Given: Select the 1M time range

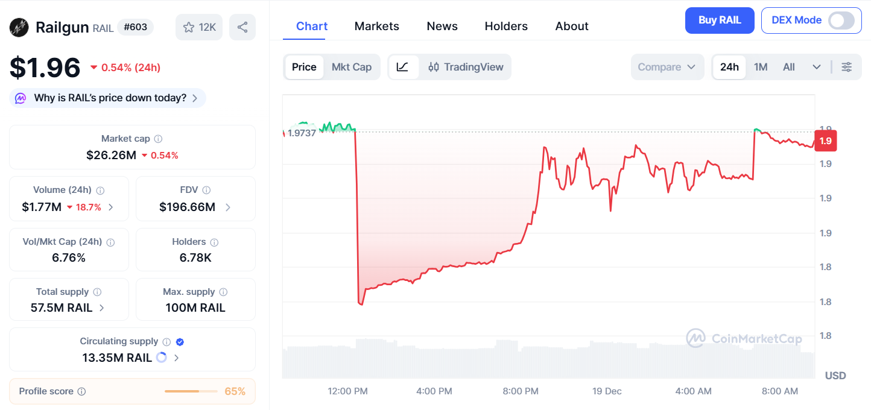Looking at the screenshot, I should point(761,67).
